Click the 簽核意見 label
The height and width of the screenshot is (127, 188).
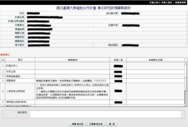coord(22,113)
